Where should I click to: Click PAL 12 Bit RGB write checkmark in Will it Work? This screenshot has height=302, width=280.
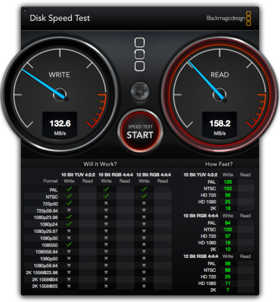point(144,189)
